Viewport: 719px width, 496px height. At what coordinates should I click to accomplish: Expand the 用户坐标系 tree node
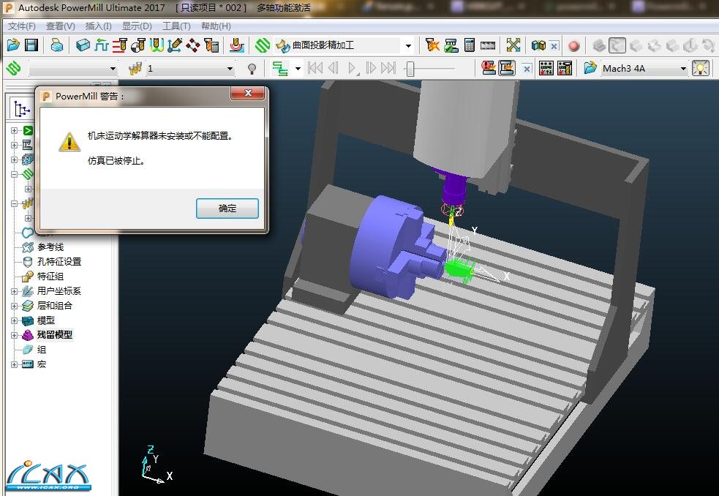tap(14, 291)
